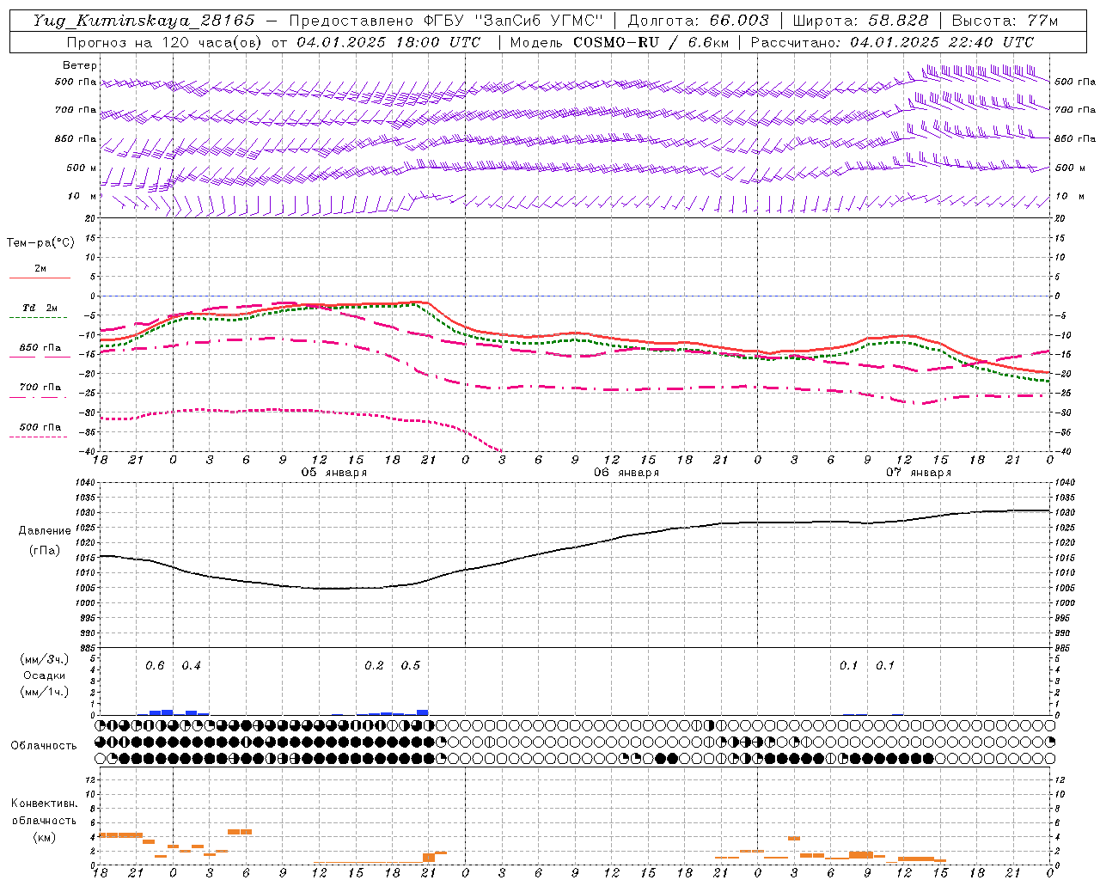Select the text Предоставлено ФГБУ "ЗапСиб УГМС"
The height and width of the screenshot is (880, 1100).
point(446,21)
